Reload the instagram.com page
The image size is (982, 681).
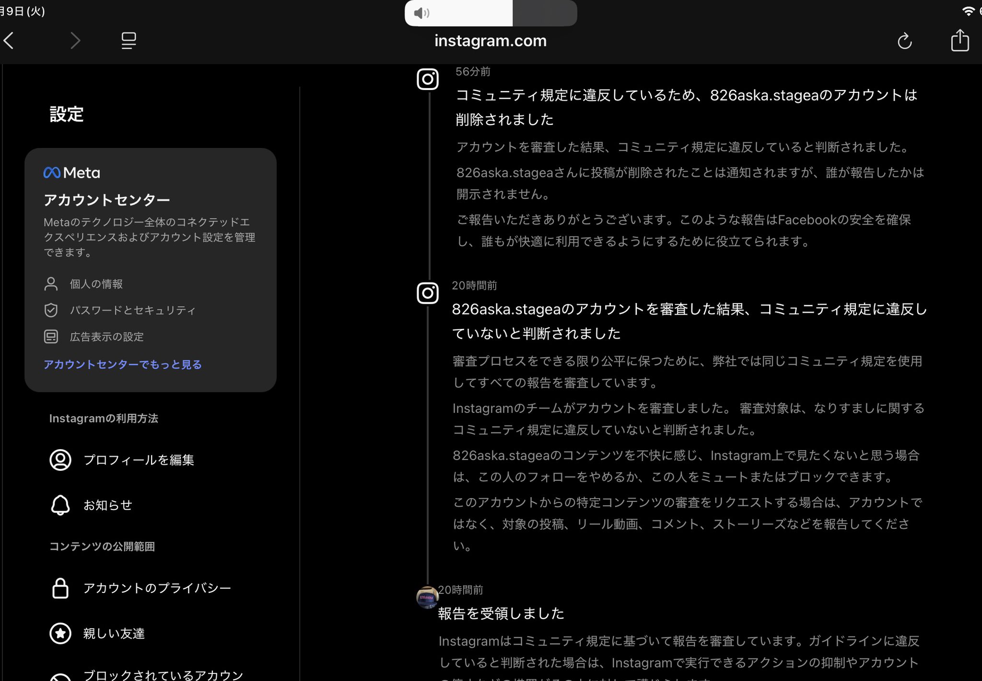[904, 41]
